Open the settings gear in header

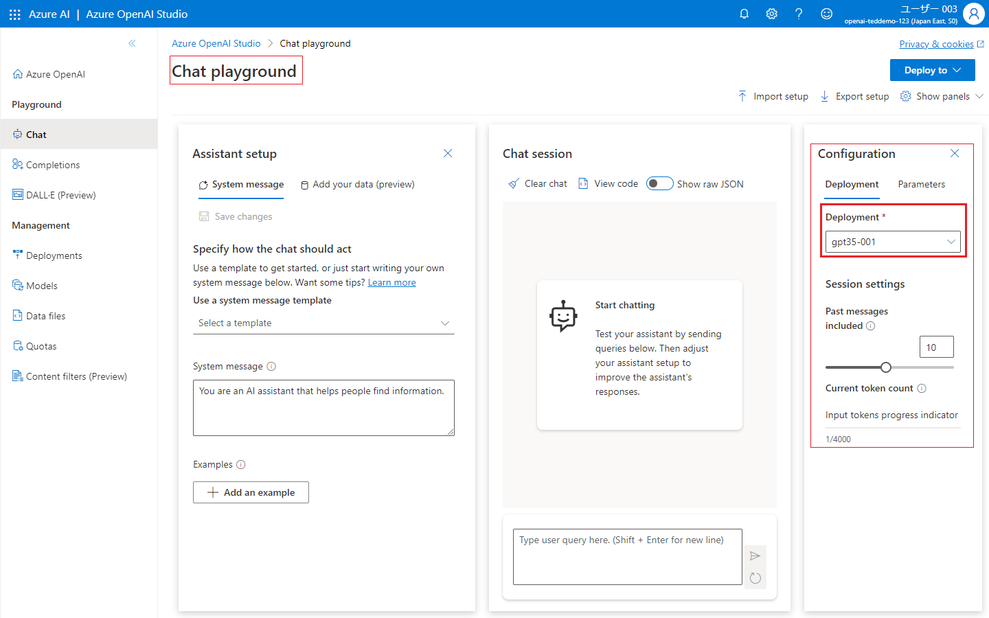(771, 14)
